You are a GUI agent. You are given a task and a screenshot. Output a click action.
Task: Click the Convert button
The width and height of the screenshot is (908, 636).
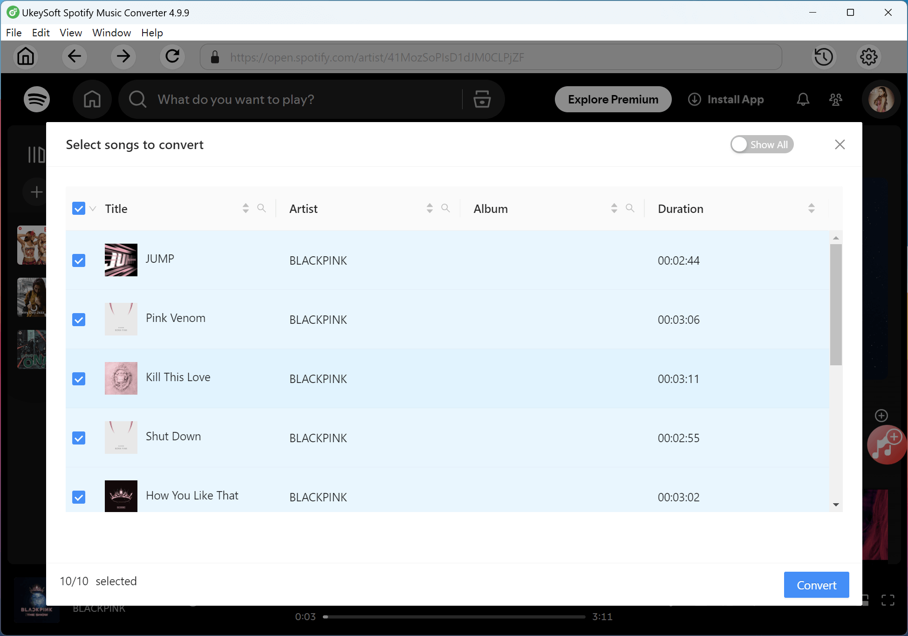click(x=816, y=585)
